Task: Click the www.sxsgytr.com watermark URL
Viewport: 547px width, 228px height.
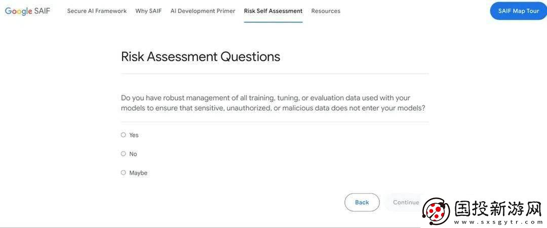Action: click(x=498, y=222)
